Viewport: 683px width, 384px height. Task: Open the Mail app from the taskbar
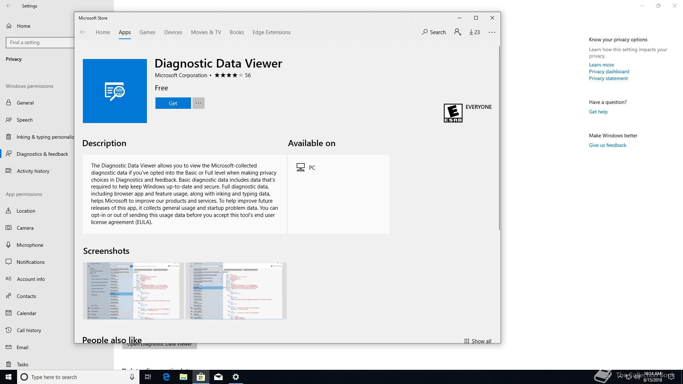(218, 377)
